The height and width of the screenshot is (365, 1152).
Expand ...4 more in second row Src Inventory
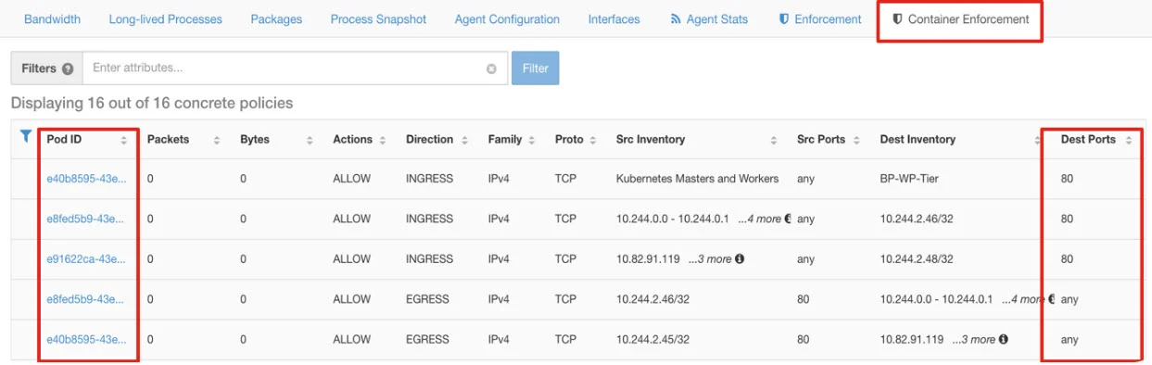[x=760, y=219]
